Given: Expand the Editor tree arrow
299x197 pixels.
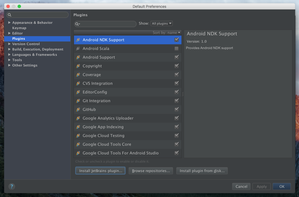Looking at the screenshot, I should click(9, 33).
